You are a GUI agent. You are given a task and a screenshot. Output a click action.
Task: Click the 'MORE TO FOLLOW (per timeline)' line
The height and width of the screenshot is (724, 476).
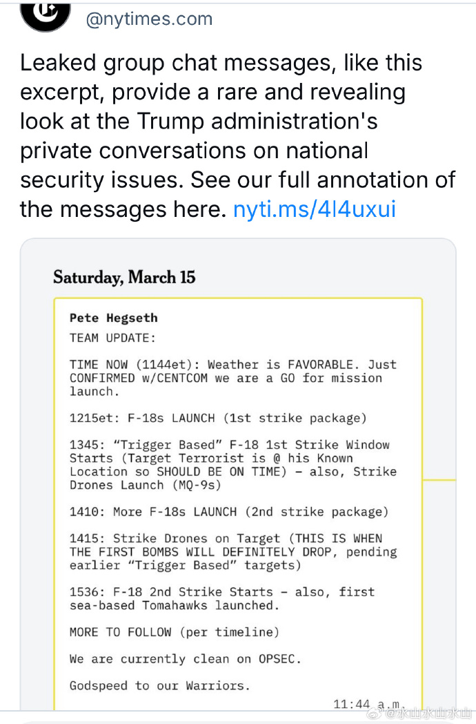pyautogui.click(x=175, y=632)
